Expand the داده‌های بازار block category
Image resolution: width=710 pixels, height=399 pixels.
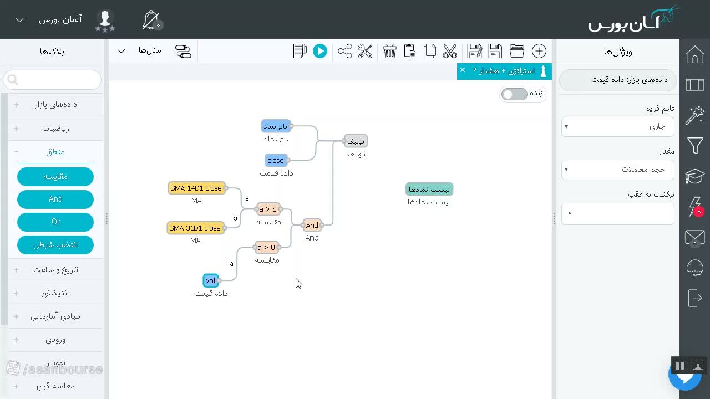[x=55, y=105]
